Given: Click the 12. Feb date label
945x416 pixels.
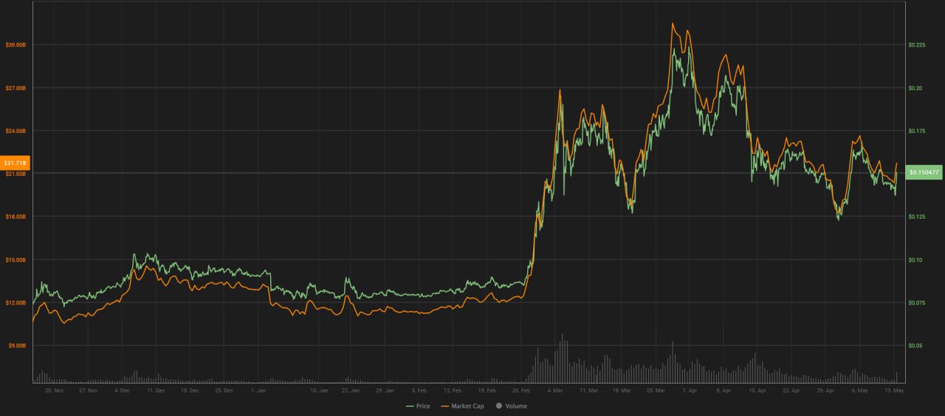Looking at the screenshot, I should coord(453,389).
